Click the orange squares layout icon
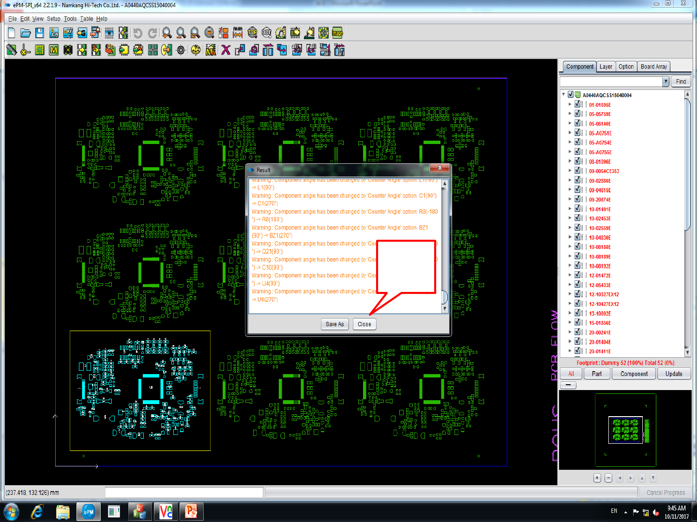The width and height of the screenshot is (697, 522). pos(223,33)
